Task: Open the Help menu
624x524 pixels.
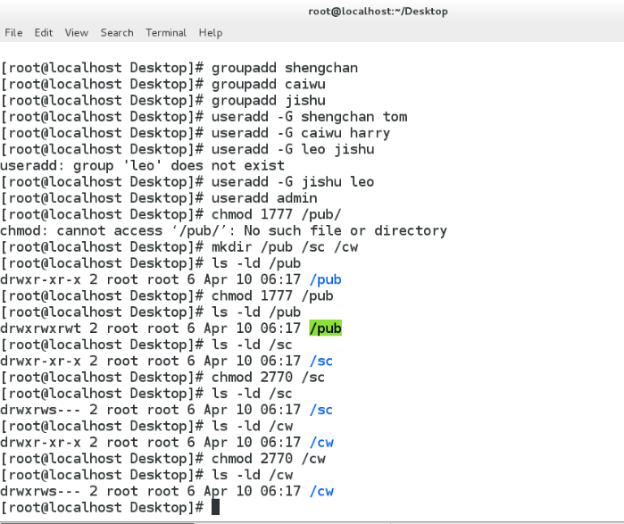Action: [211, 33]
